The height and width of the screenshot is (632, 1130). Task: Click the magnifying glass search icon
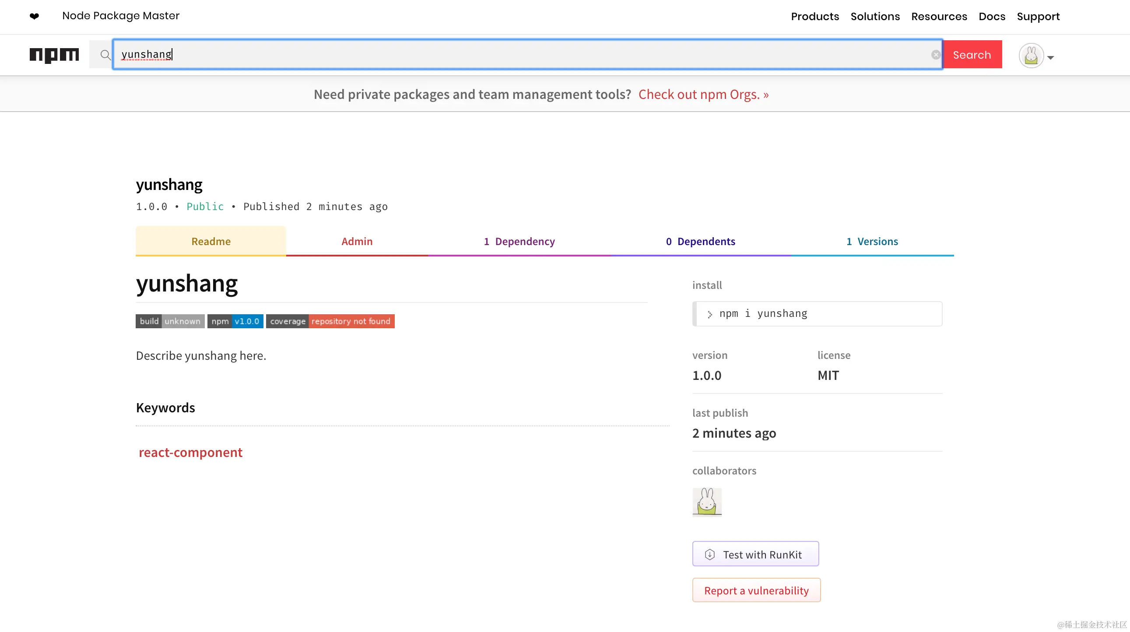(x=105, y=55)
